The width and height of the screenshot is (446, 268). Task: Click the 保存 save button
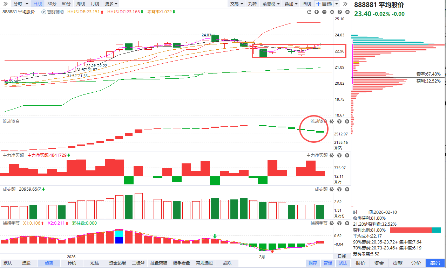(313, 263)
